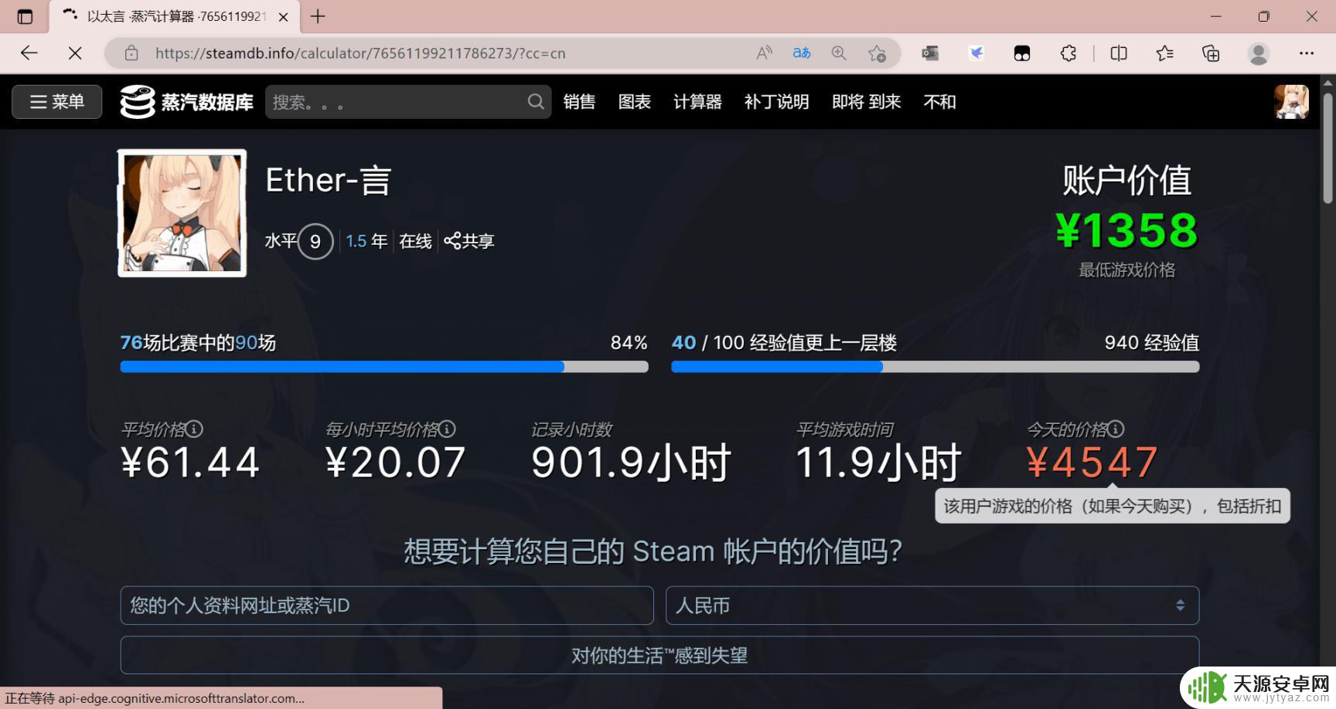The height and width of the screenshot is (709, 1336).
Task: Click the ¥1358 account value
Action: tap(1126, 231)
